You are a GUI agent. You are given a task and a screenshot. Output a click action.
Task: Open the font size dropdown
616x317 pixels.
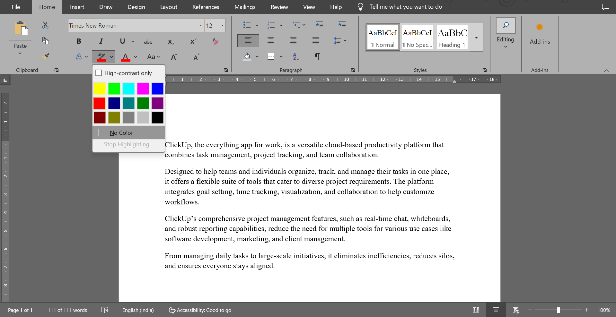pyautogui.click(x=222, y=25)
